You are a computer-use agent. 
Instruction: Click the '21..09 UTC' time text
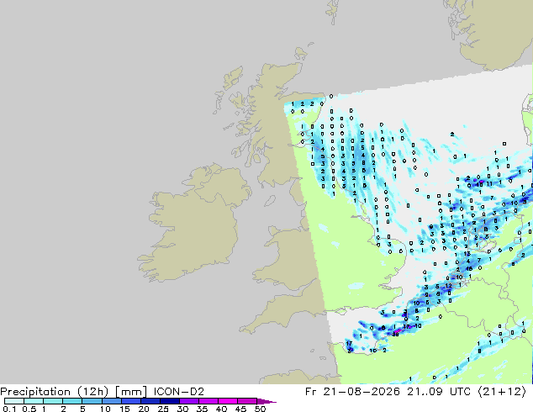point(439,392)
